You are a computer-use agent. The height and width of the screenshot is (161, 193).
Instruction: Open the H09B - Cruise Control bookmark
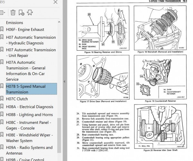[x=25, y=159]
